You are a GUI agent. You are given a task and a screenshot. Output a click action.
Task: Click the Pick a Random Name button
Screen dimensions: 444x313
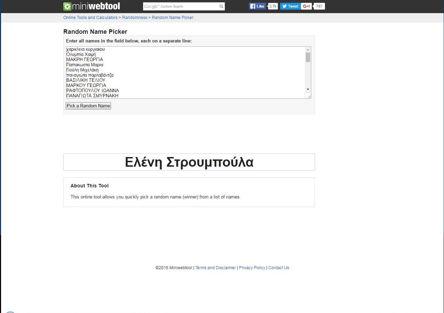(88, 106)
